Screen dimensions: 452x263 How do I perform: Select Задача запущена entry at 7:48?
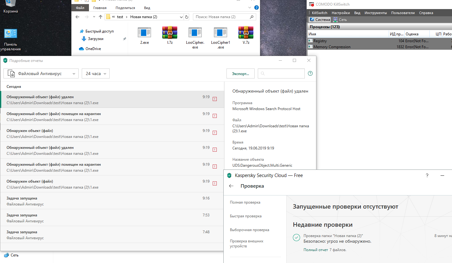coord(112,235)
